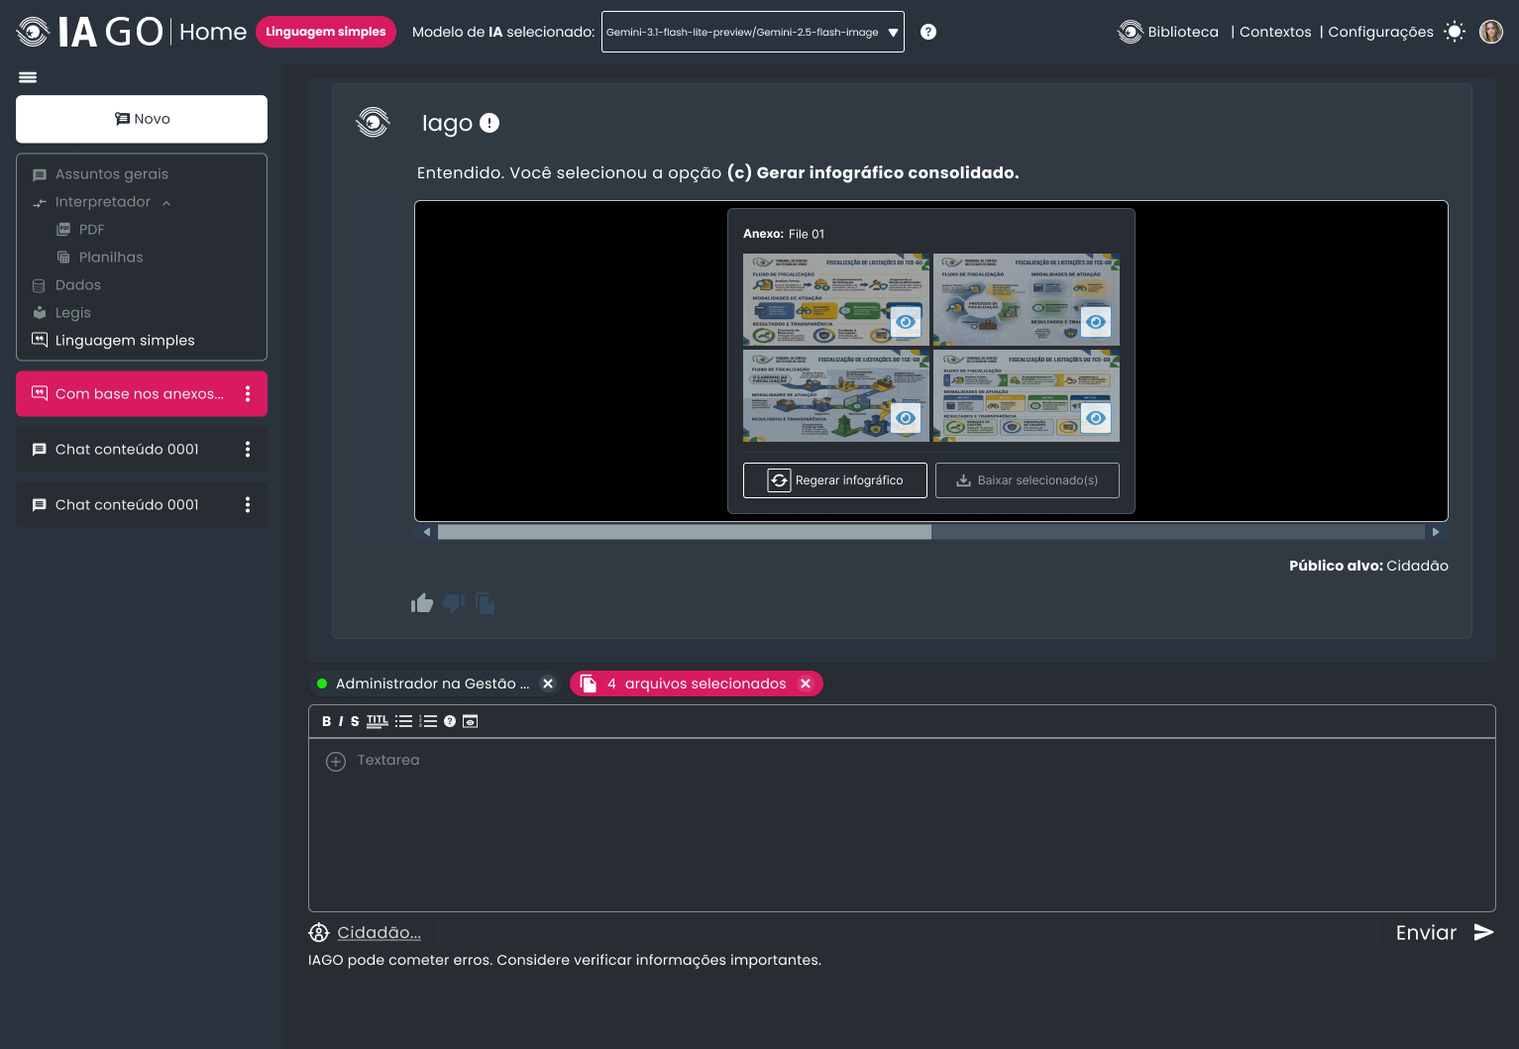Click the Regerar infográfico button

(835, 480)
